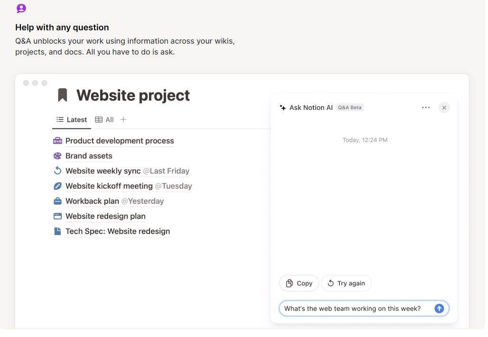Image resolution: width=488 pixels, height=337 pixels.
Task: Click the Website weekly sync recurring icon
Action: tap(57, 171)
